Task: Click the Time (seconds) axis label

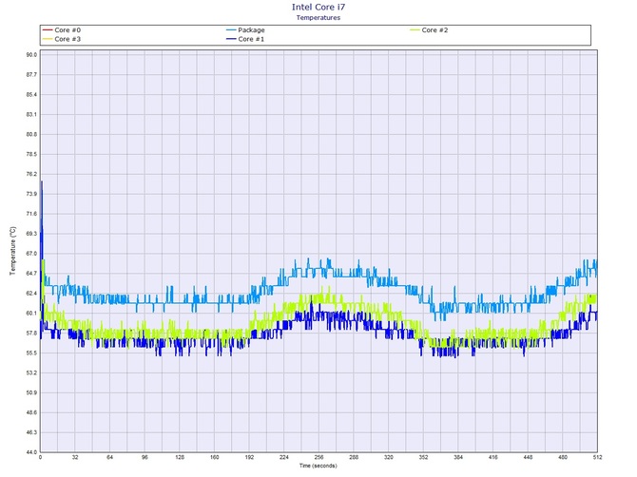Action: tap(318, 466)
